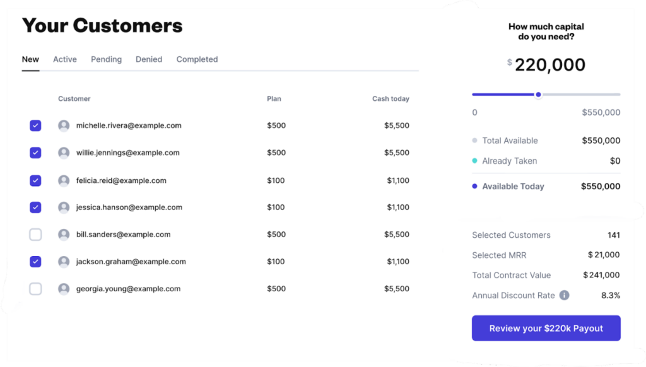
Task: Click willie.jennings' avatar icon
Action: click(x=64, y=153)
